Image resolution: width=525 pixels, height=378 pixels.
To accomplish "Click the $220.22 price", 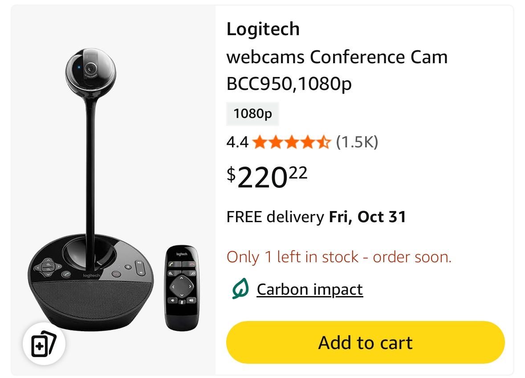I will (267, 176).
